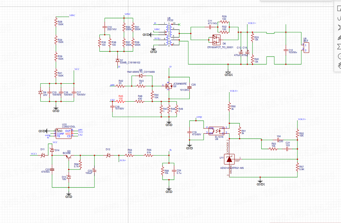Click the D6 dual diode ER1604FCT

point(215,39)
